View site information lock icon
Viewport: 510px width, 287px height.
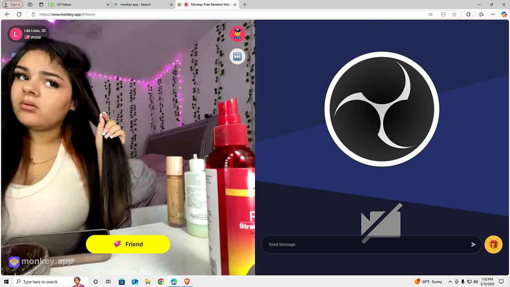coord(33,14)
